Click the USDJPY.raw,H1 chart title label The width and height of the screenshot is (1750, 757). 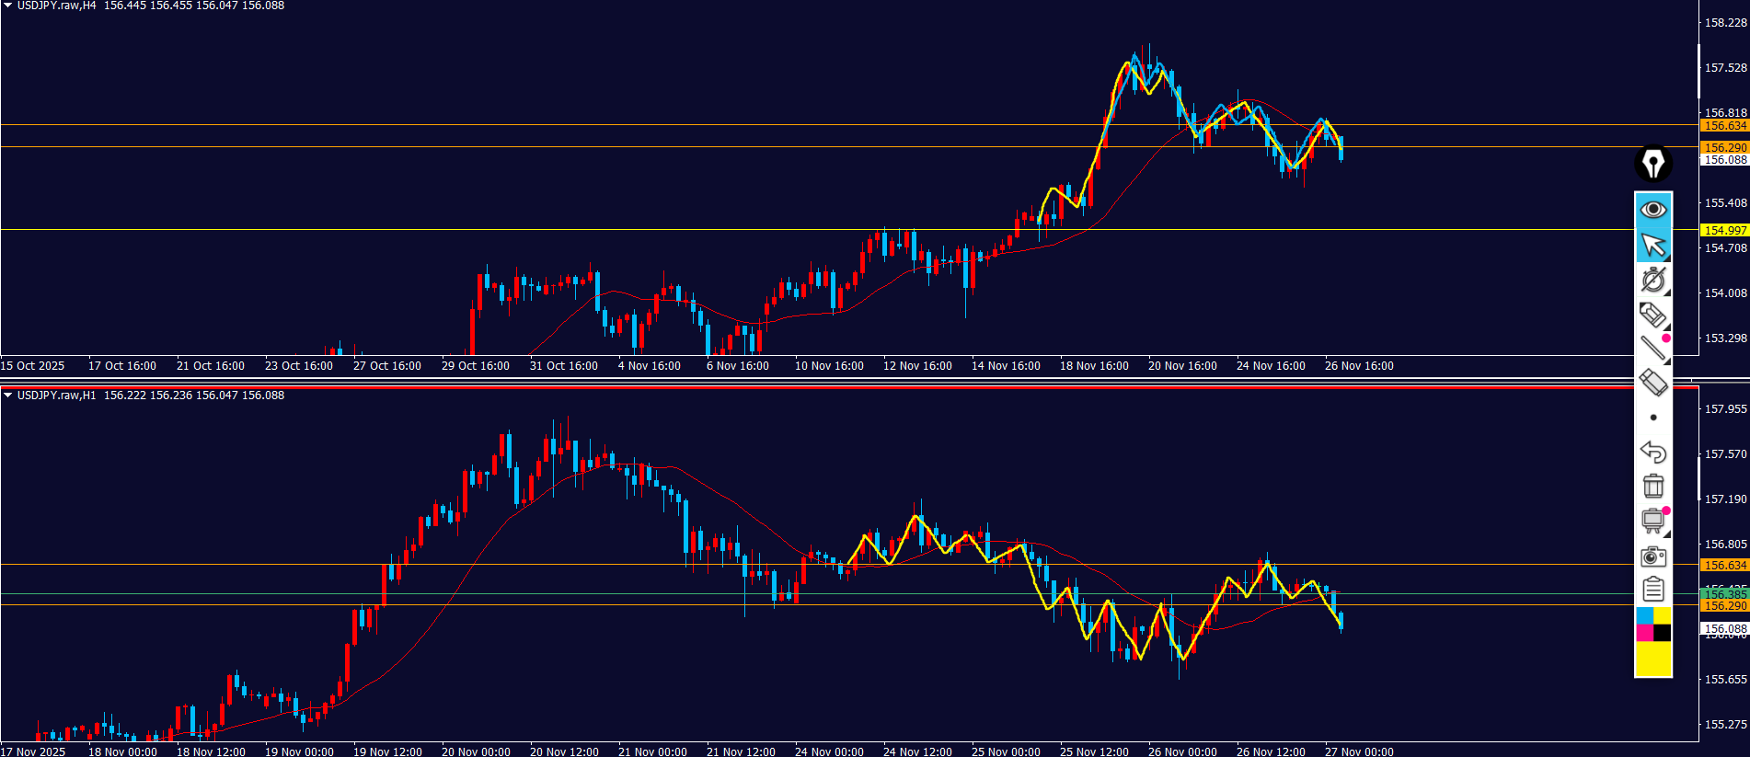pyautogui.click(x=56, y=396)
